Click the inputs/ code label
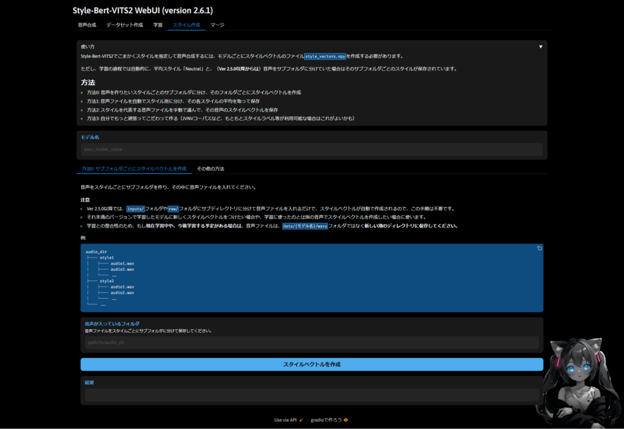 [x=135, y=209]
